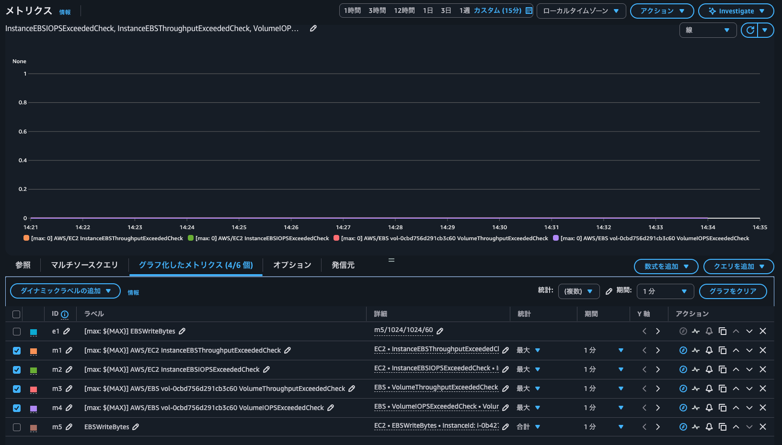Click the anomaly detection icon for m2
The image size is (782, 445).
[696, 369]
